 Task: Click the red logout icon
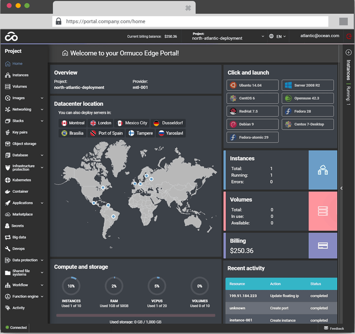click(x=349, y=36)
